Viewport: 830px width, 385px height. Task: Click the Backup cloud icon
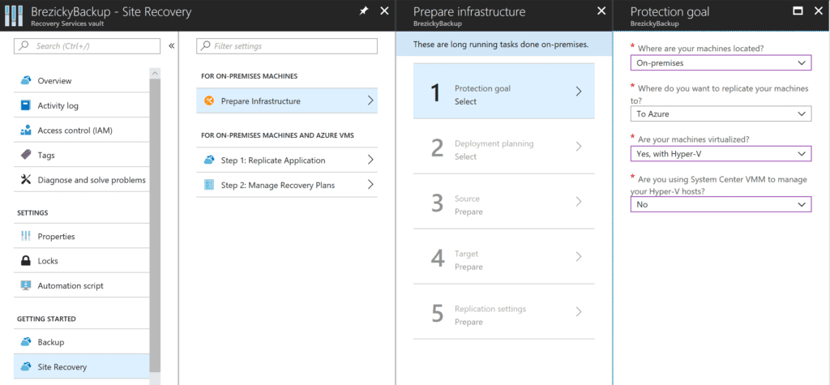click(25, 342)
